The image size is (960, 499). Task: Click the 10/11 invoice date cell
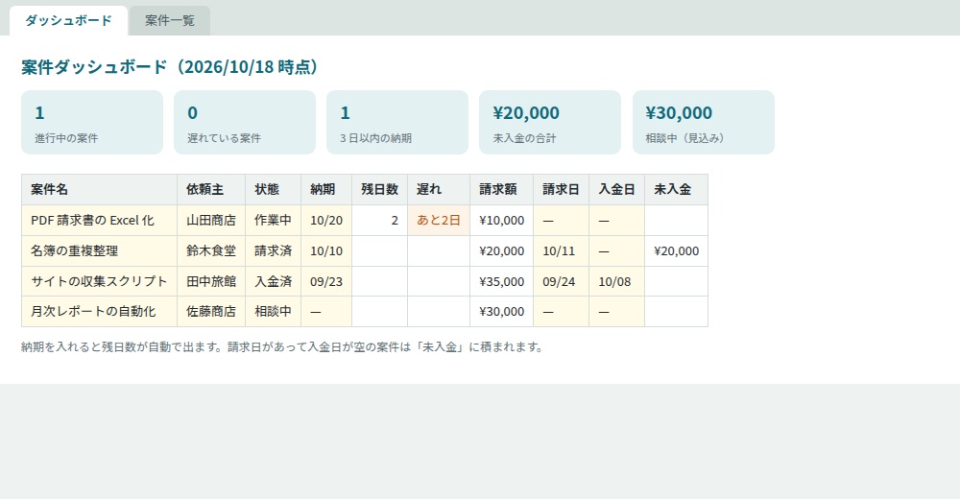pos(561,251)
